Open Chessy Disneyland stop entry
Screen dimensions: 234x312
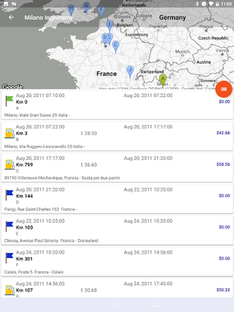point(117,231)
